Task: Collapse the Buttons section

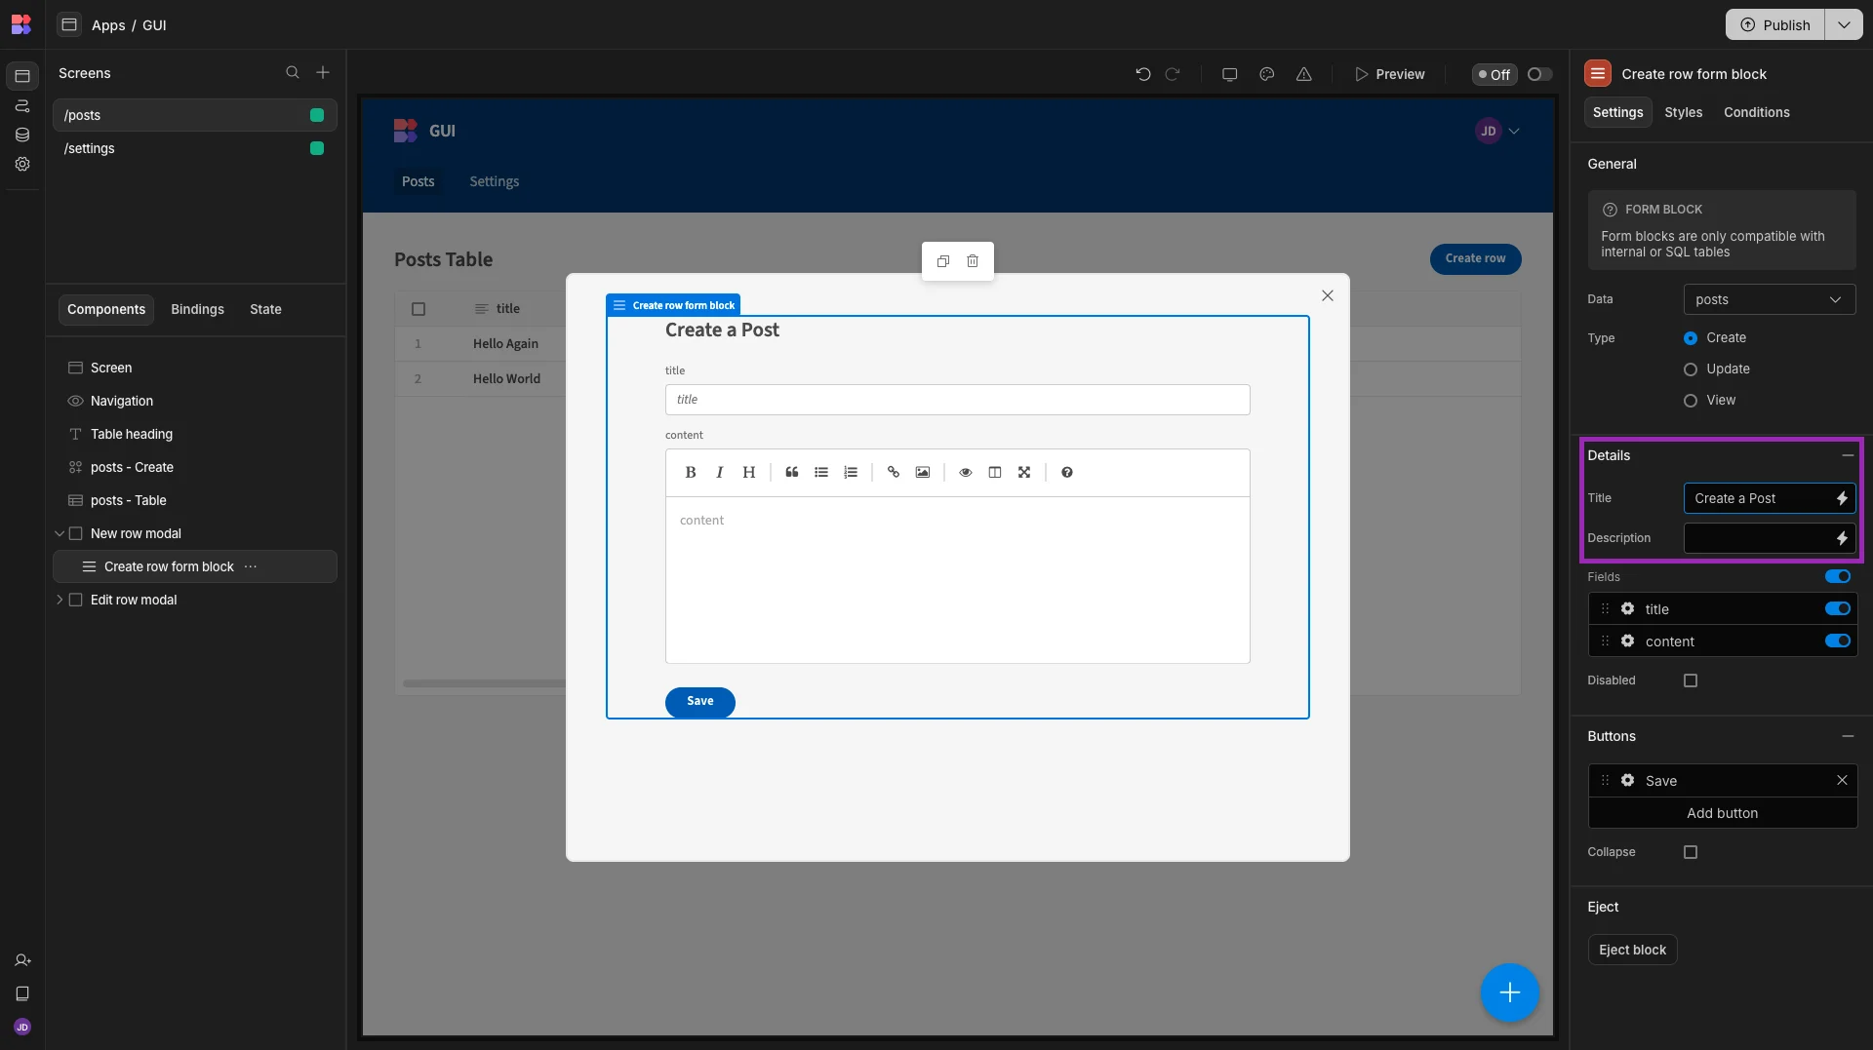Action: click(x=1847, y=736)
